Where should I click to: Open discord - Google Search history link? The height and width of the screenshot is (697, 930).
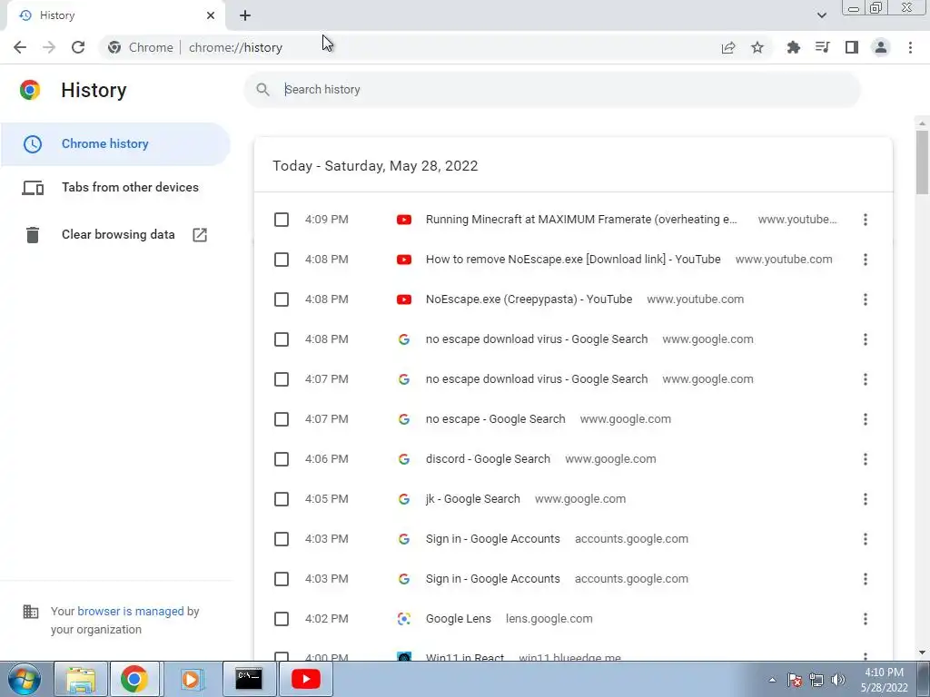(x=488, y=458)
